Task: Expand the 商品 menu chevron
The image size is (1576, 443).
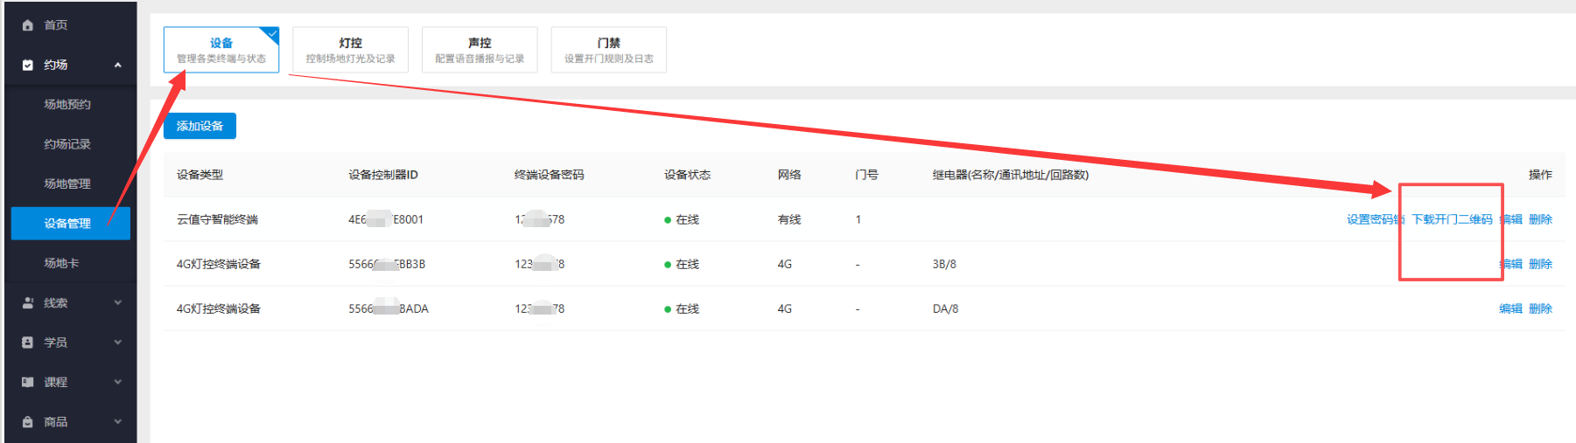Action: (117, 422)
